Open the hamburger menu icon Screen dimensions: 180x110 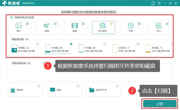[x=159, y=3]
